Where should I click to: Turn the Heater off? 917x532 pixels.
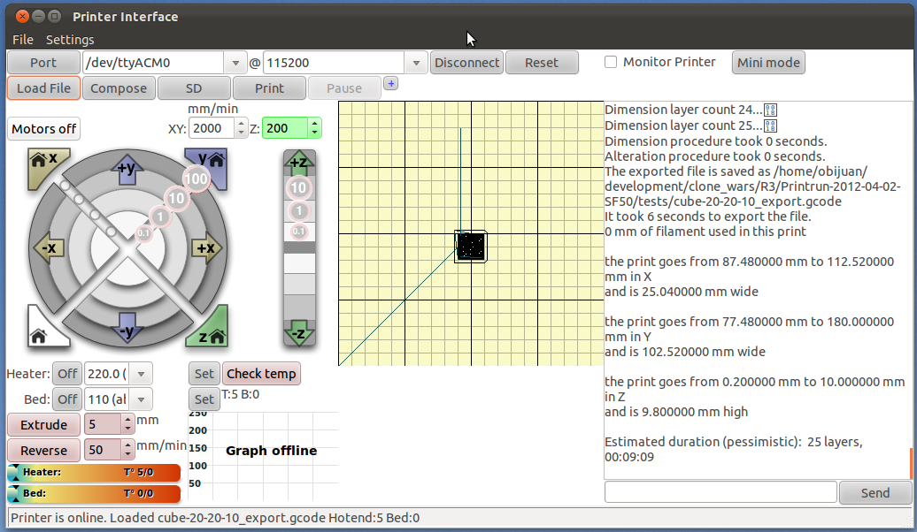tap(67, 374)
